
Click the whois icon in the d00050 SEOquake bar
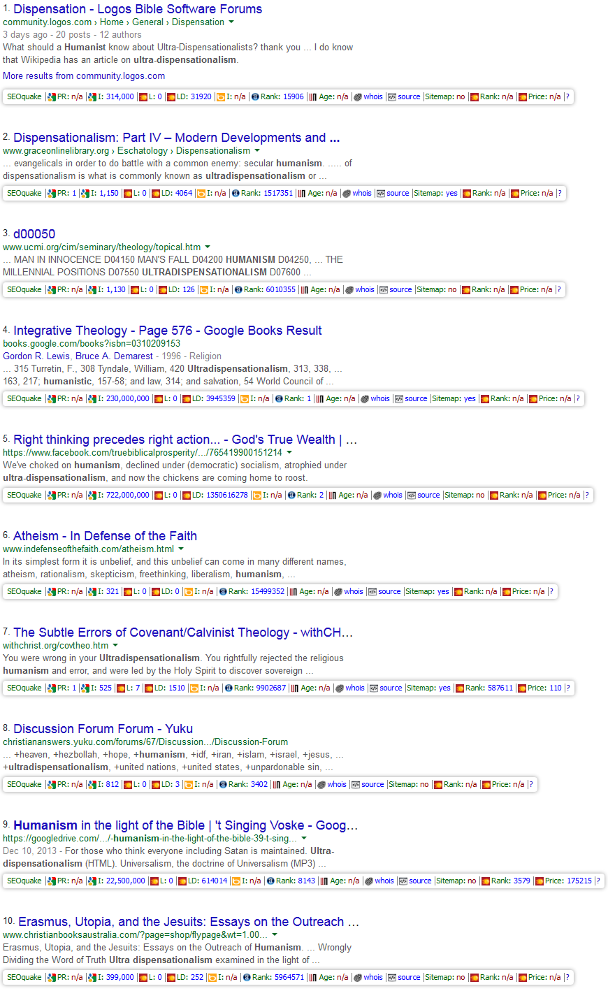click(349, 290)
